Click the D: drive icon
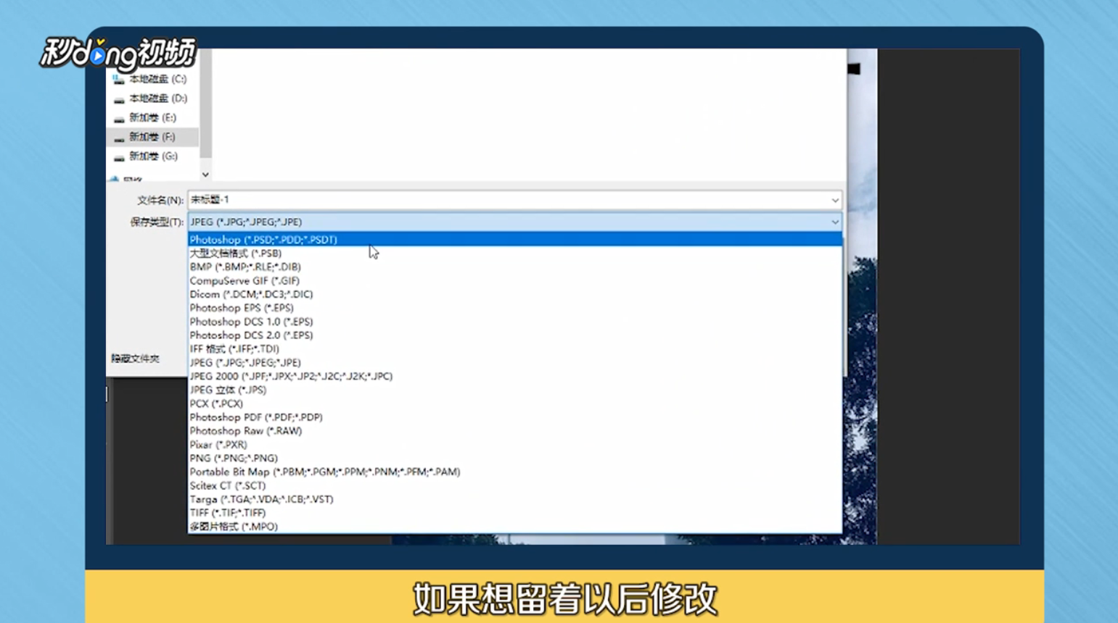 pos(119,99)
